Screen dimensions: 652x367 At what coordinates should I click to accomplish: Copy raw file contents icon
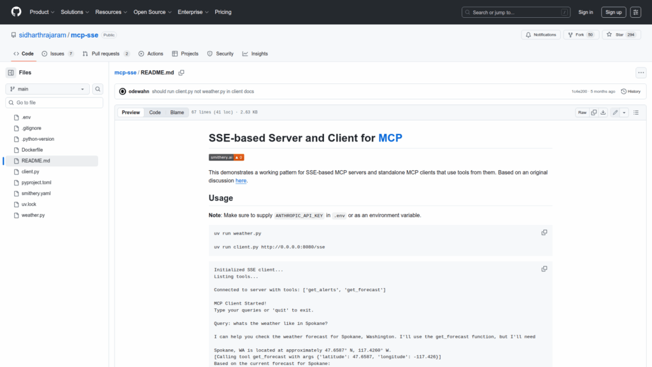coord(594,113)
